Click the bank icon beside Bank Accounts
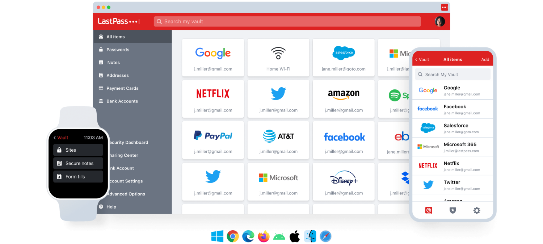This screenshot has width=543, height=244. 101,101
